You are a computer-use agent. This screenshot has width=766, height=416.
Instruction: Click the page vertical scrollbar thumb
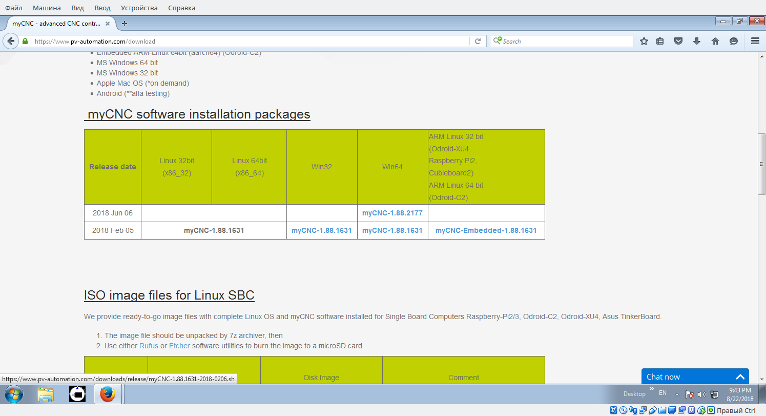tap(761, 164)
